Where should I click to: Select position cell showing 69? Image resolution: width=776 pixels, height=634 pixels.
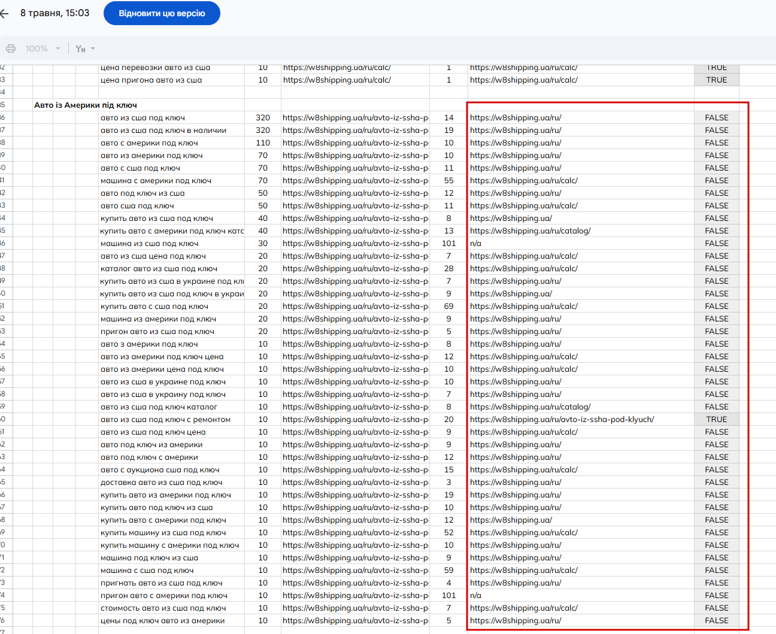coord(448,307)
